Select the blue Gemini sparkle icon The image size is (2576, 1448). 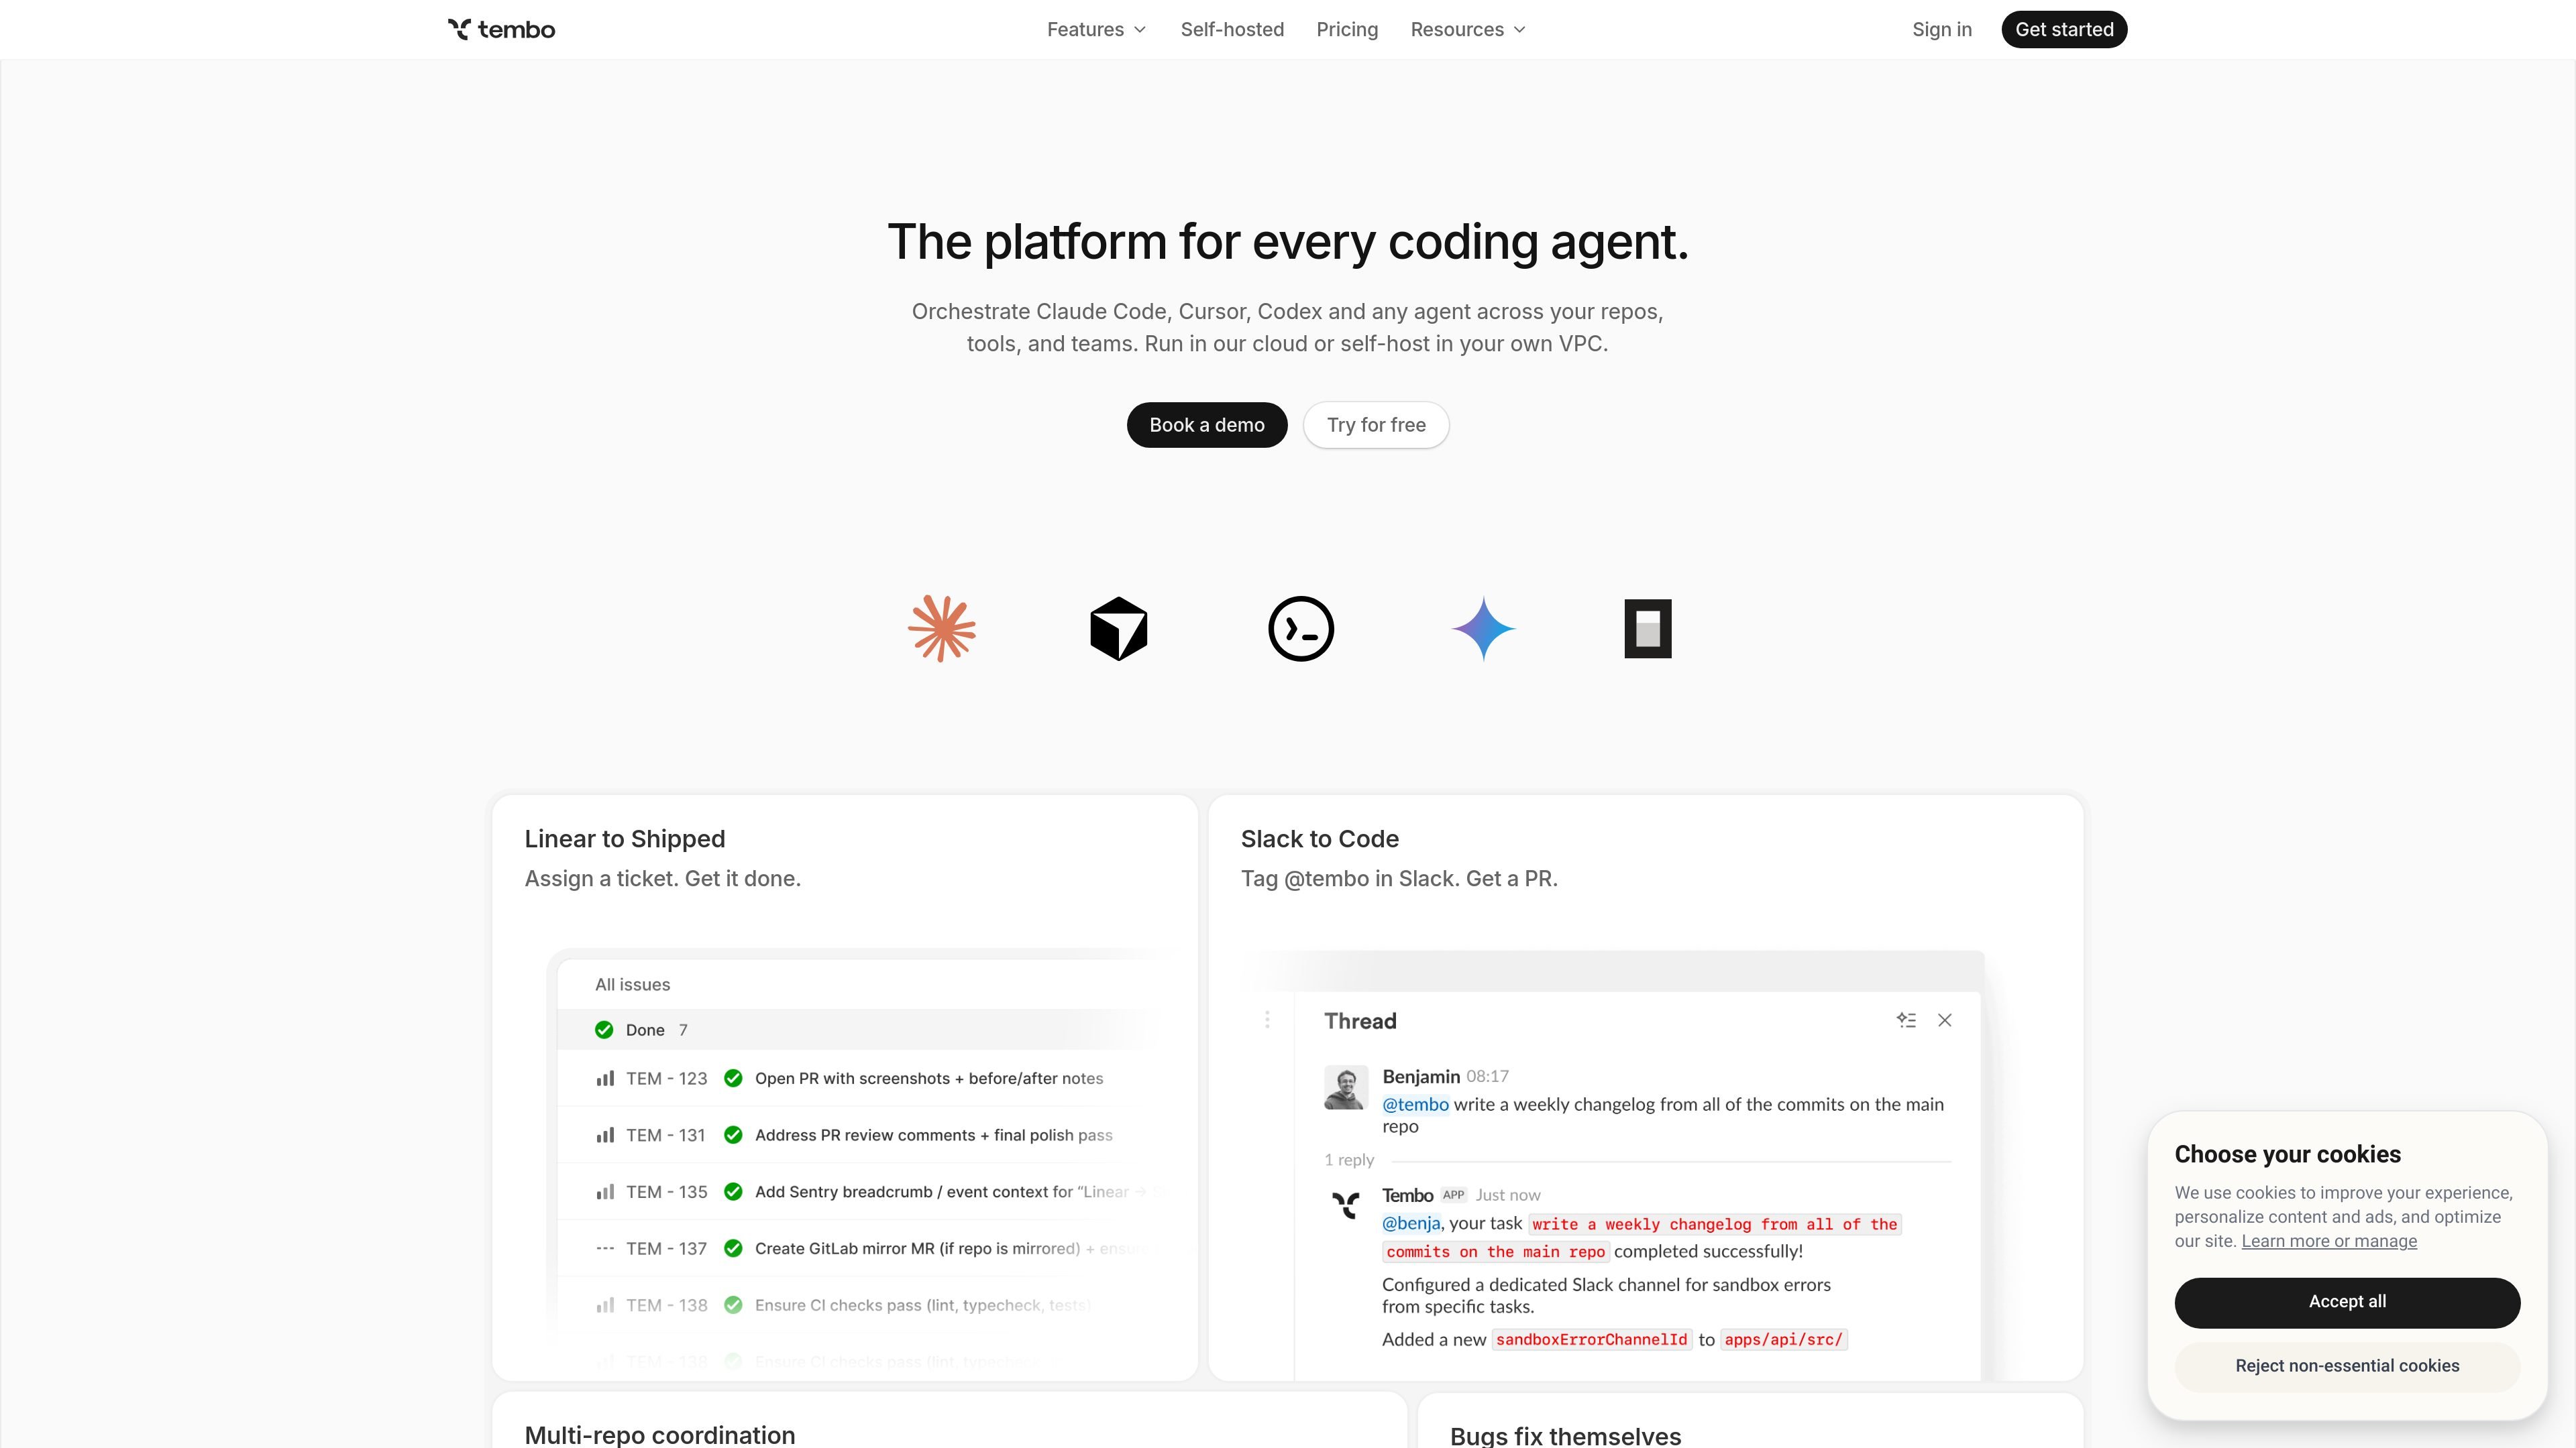(1483, 629)
